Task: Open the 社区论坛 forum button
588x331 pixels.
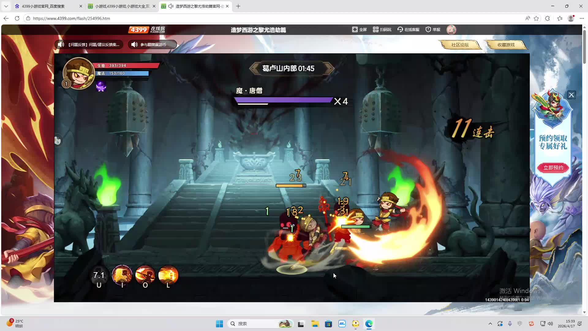Action: tap(460, 45)
